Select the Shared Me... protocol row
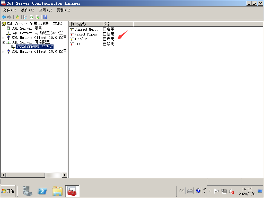The width and height of the screenshot is (264, 198). tap(86, 29)
